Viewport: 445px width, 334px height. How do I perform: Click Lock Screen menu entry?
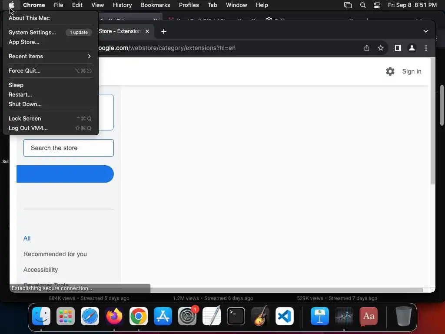point(50,118)
